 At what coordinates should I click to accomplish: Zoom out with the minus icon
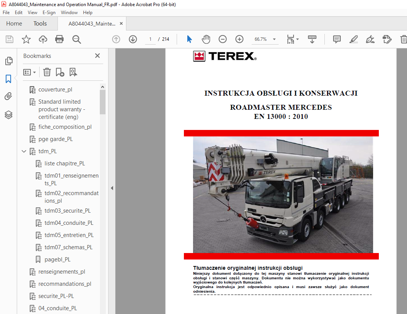pyautogui.click(x=223, y=39)
